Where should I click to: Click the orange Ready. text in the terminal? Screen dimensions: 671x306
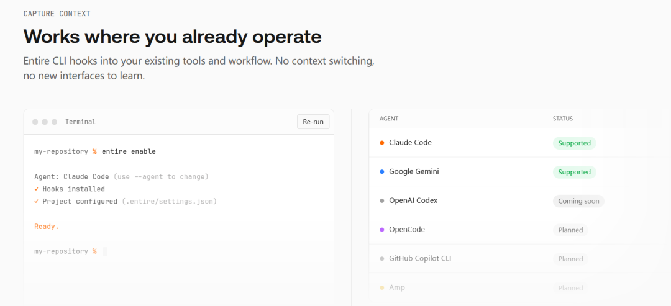(47, 227)
